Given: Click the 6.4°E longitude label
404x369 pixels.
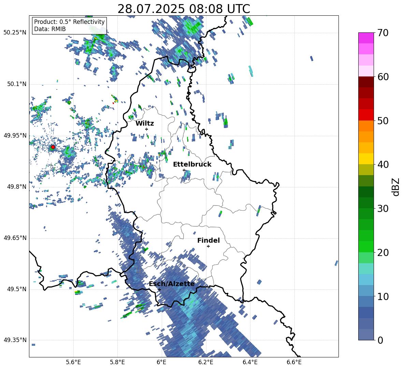Looking at the screenshot, I should click(250, 362).
